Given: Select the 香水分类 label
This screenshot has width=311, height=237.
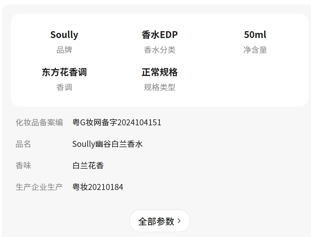Looking at the screenshot, I should click(159, 50).
